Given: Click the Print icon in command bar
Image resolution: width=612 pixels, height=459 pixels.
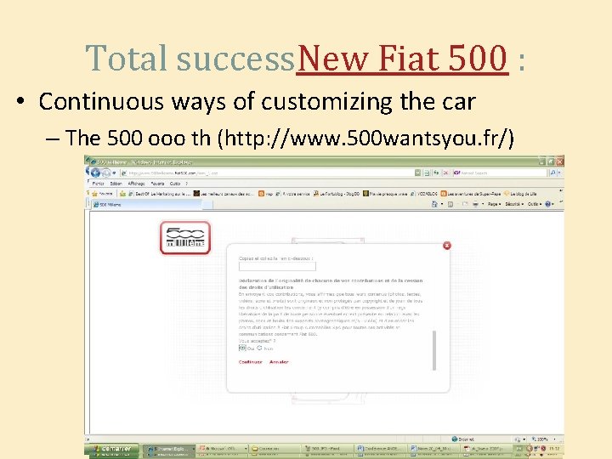Looking at the screenshot, I should [x=475, y=204].
